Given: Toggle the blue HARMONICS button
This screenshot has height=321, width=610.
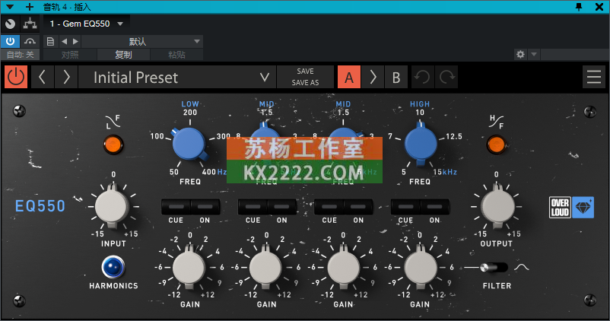Looking at the screenshot, I should point(113,267).
